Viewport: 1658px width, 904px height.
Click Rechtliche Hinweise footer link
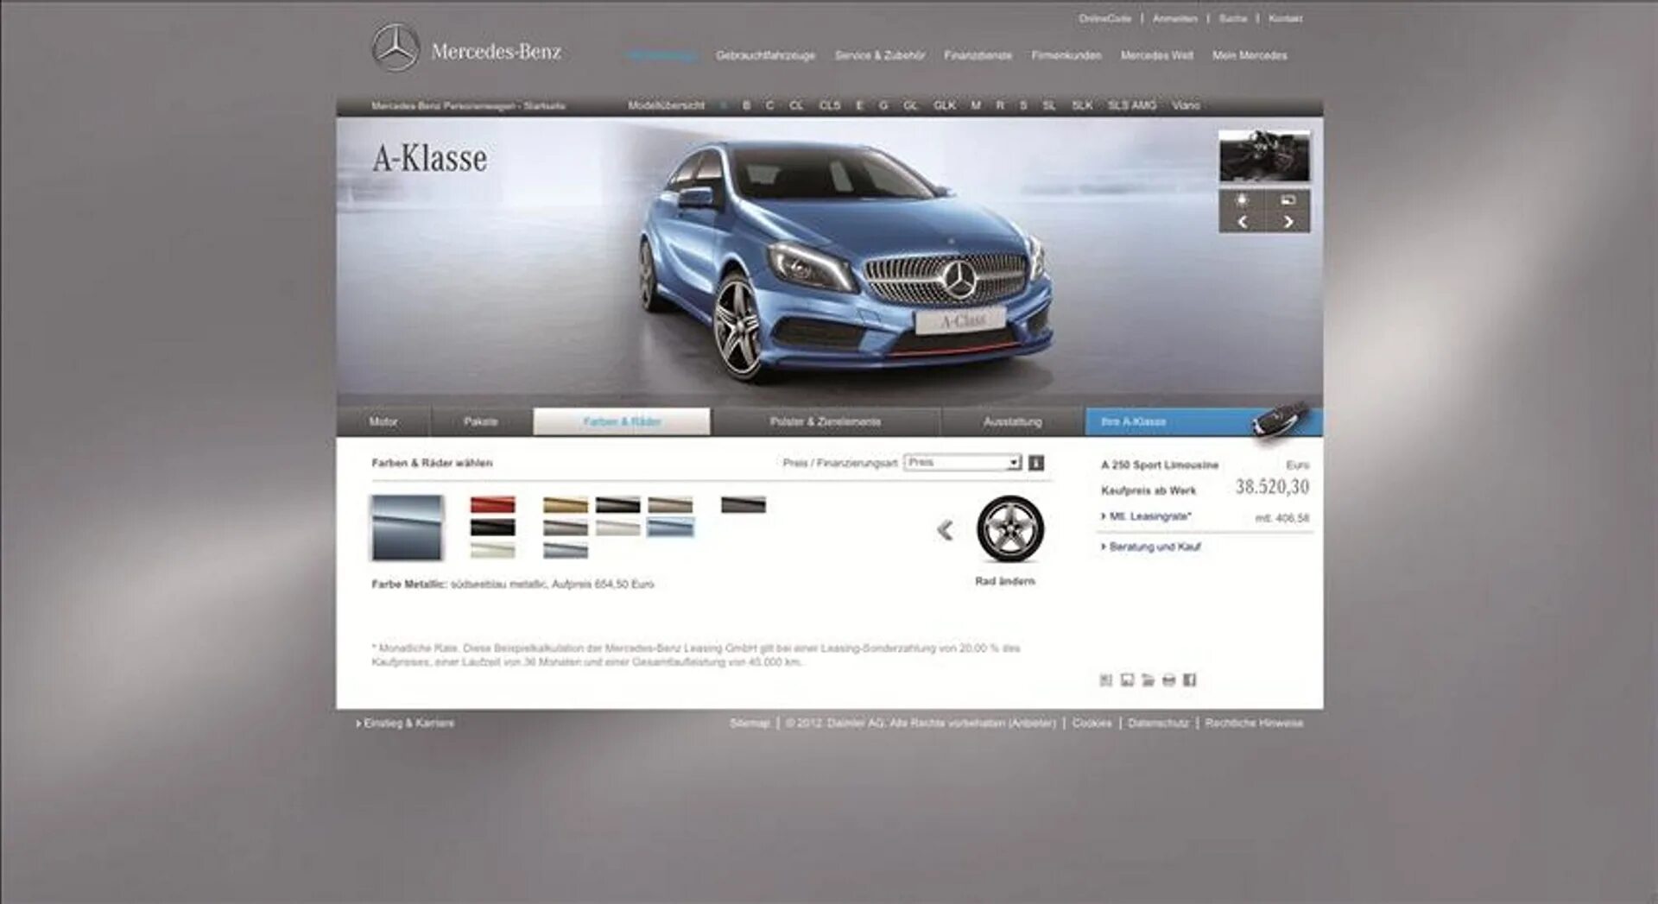pos(1254,723)
